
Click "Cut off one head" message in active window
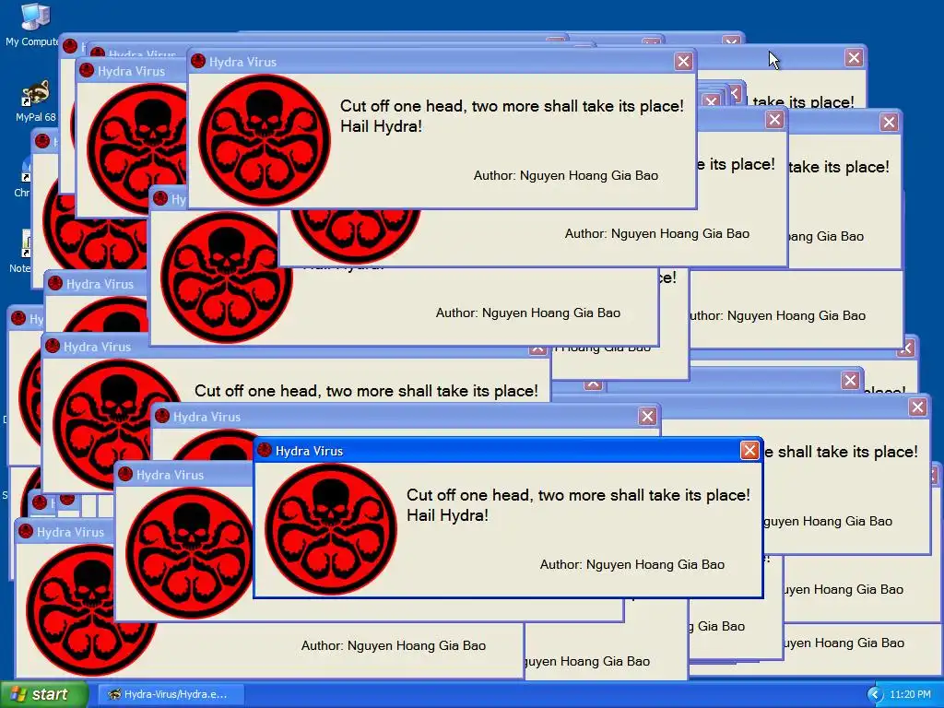(578, 495)
